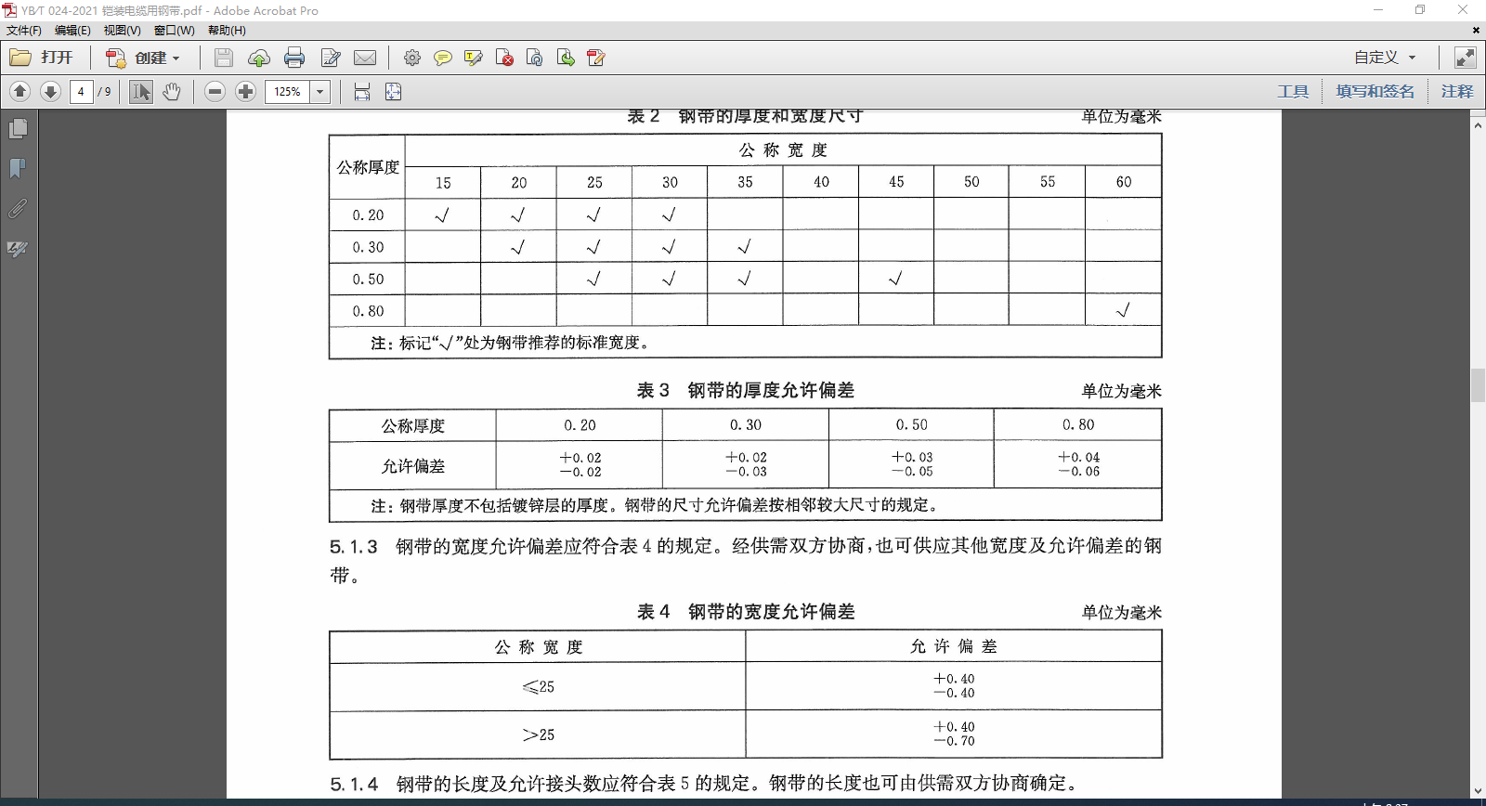1486x806 pixels.
Task: Click the >25 cell in Table 4
Action: point(539,734)
